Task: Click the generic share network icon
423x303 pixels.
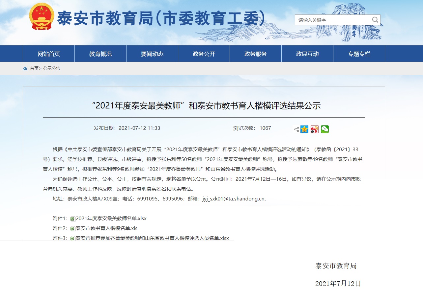Action: (x=296, y=129)
